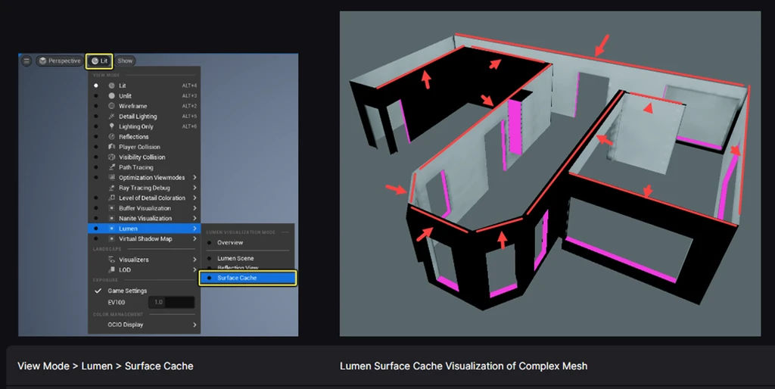775x389 pixels.
Task: Expand the Virtual Shadow Map submenu arrow
Action: click(x=195, y=238)
